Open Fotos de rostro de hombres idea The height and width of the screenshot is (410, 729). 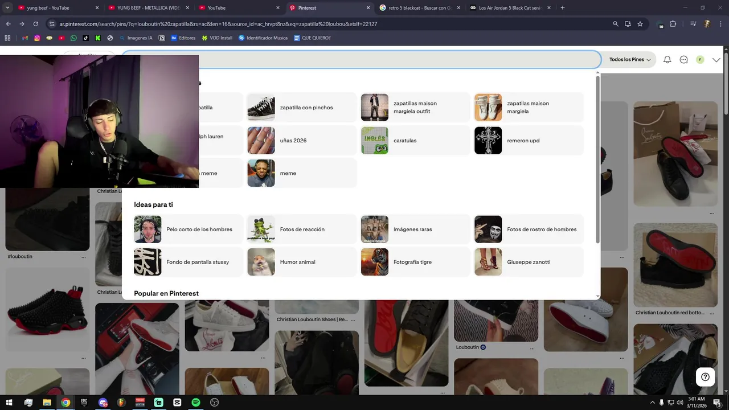coord(529,229)
